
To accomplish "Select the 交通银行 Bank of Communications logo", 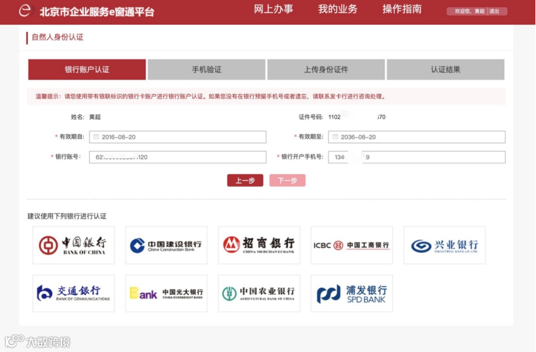I will [x=73, y=293].
